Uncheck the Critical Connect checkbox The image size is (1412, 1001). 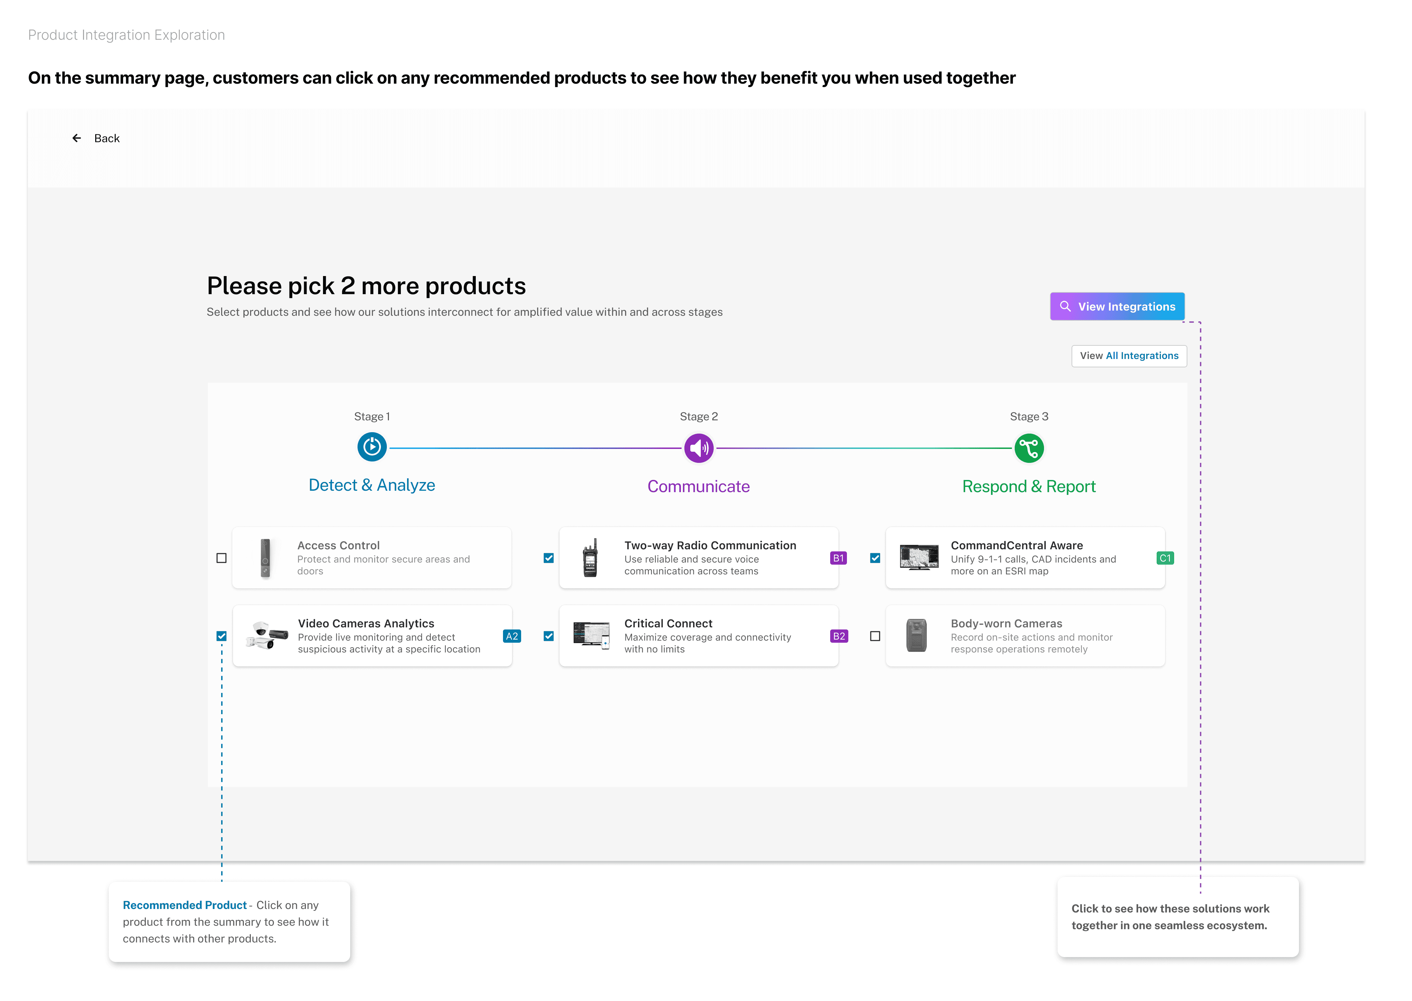(548, 636)
